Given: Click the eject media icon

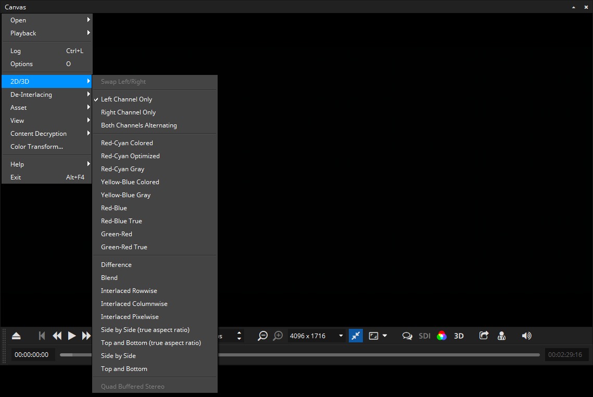Looking at the screenshot, I should [16, 336].
